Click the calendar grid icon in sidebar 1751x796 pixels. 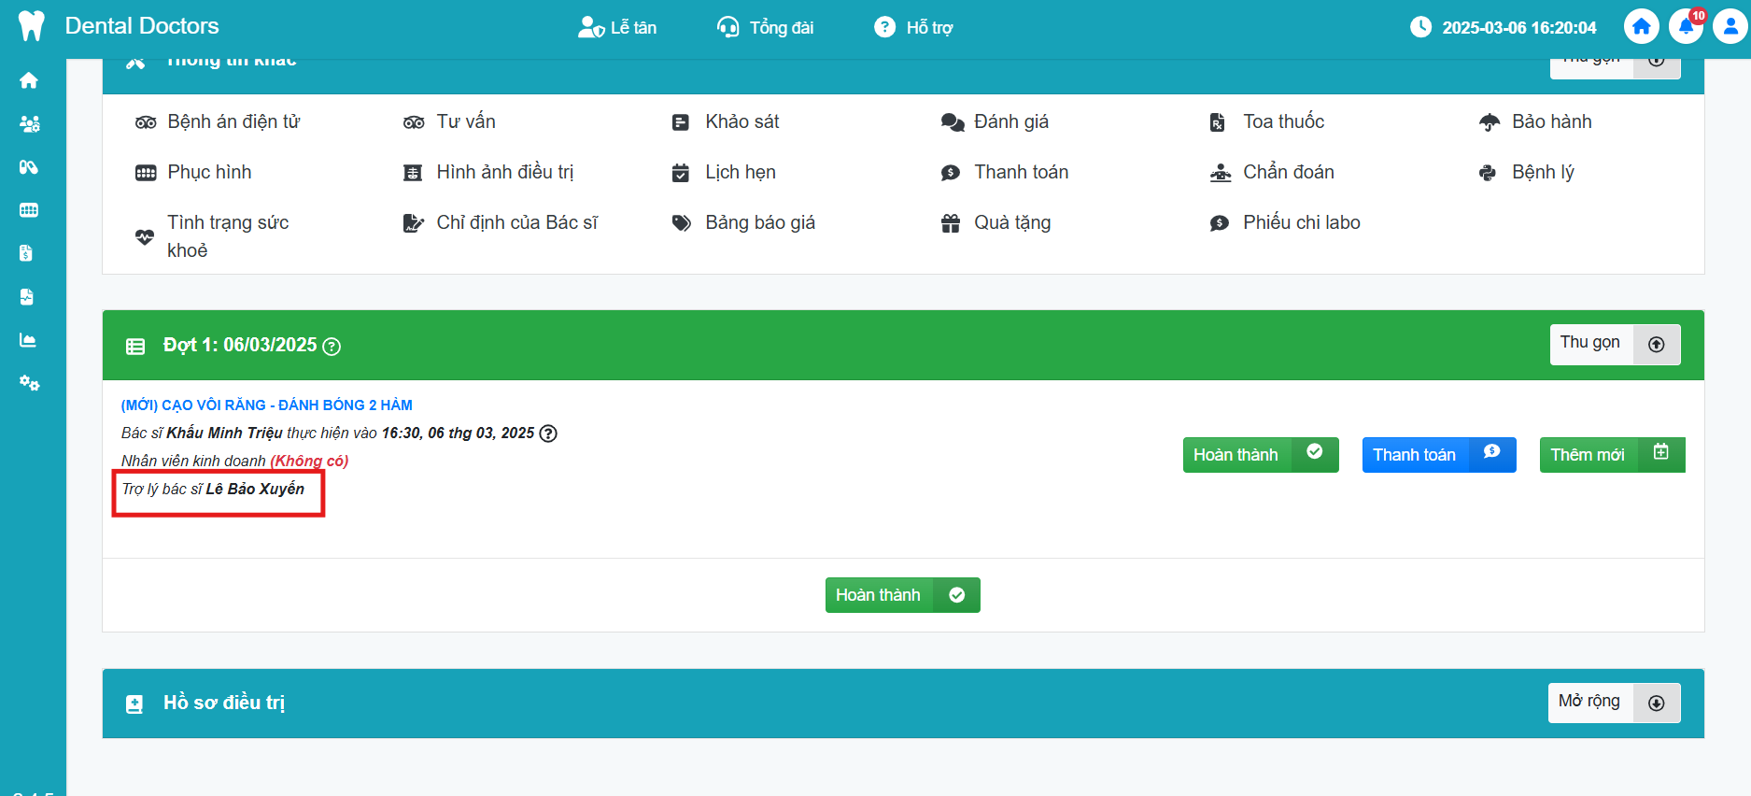(29, 210)
